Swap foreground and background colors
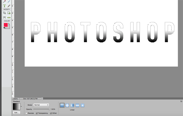183x116 pixels. [9, 24]
